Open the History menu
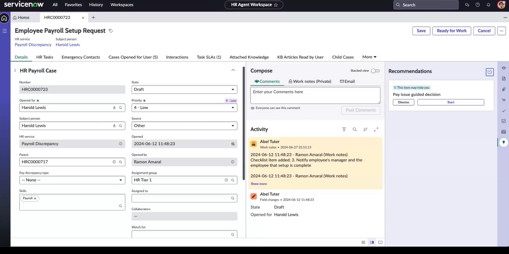Screen dimensions: 509x254 tap(96, 5)
